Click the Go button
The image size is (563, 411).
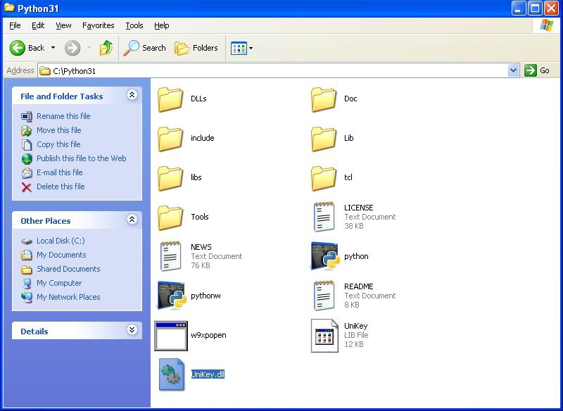click(537, 70)
